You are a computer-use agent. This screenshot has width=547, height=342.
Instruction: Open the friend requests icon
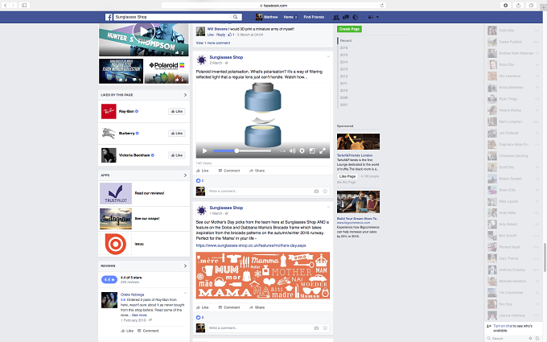336,17
